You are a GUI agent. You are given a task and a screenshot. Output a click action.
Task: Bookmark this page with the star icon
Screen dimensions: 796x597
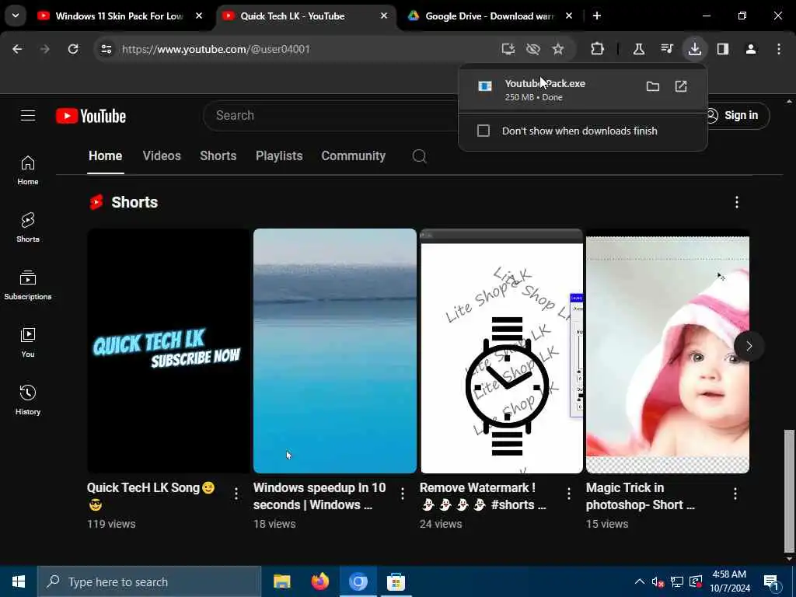(x=558, y=49)
